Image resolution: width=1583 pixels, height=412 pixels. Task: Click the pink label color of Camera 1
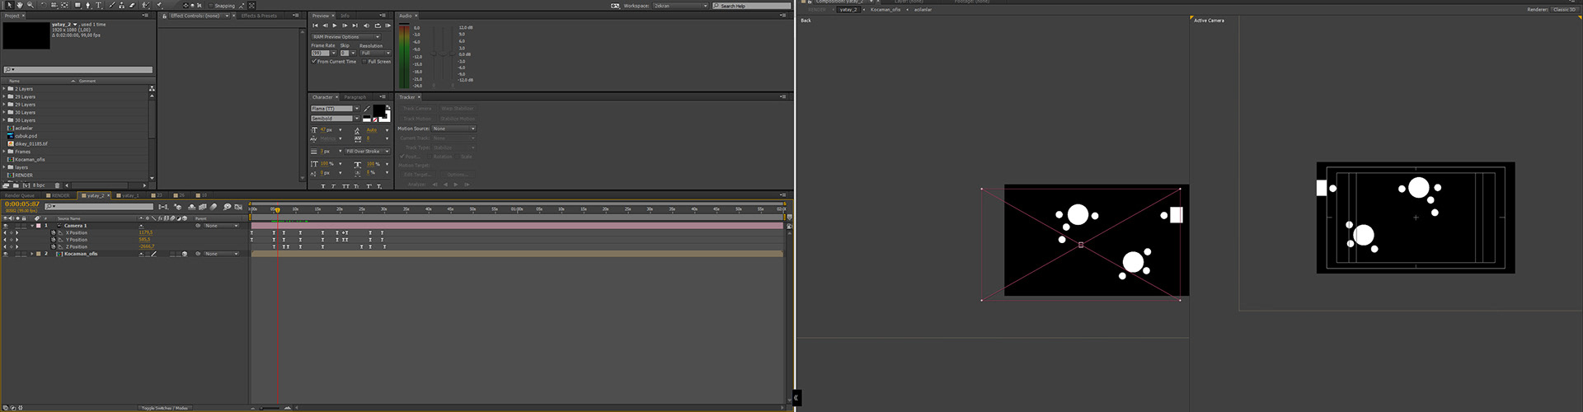[x=39, y=226]
